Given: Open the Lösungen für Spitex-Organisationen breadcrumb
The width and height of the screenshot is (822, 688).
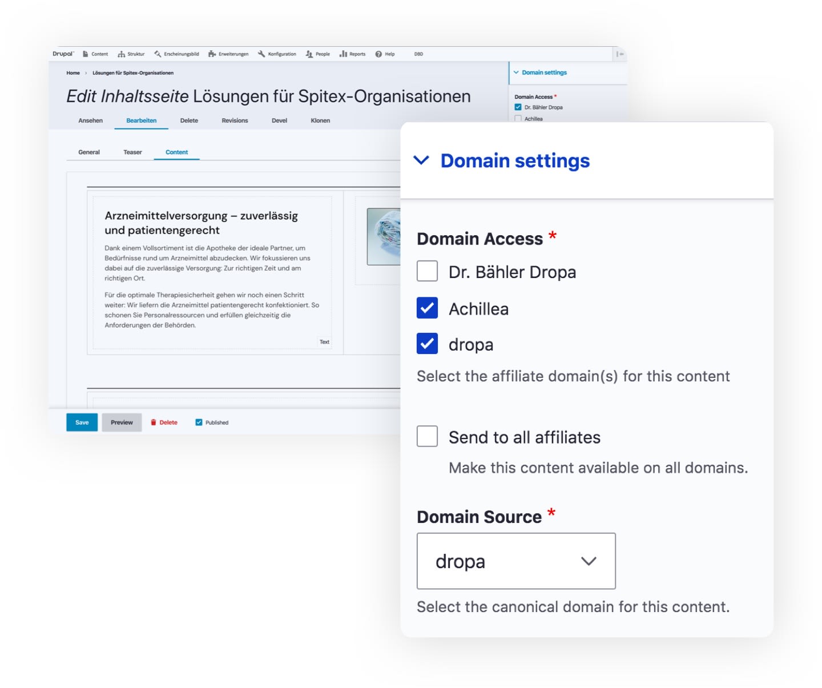Looking at the screenshot, I should point(133,73).
